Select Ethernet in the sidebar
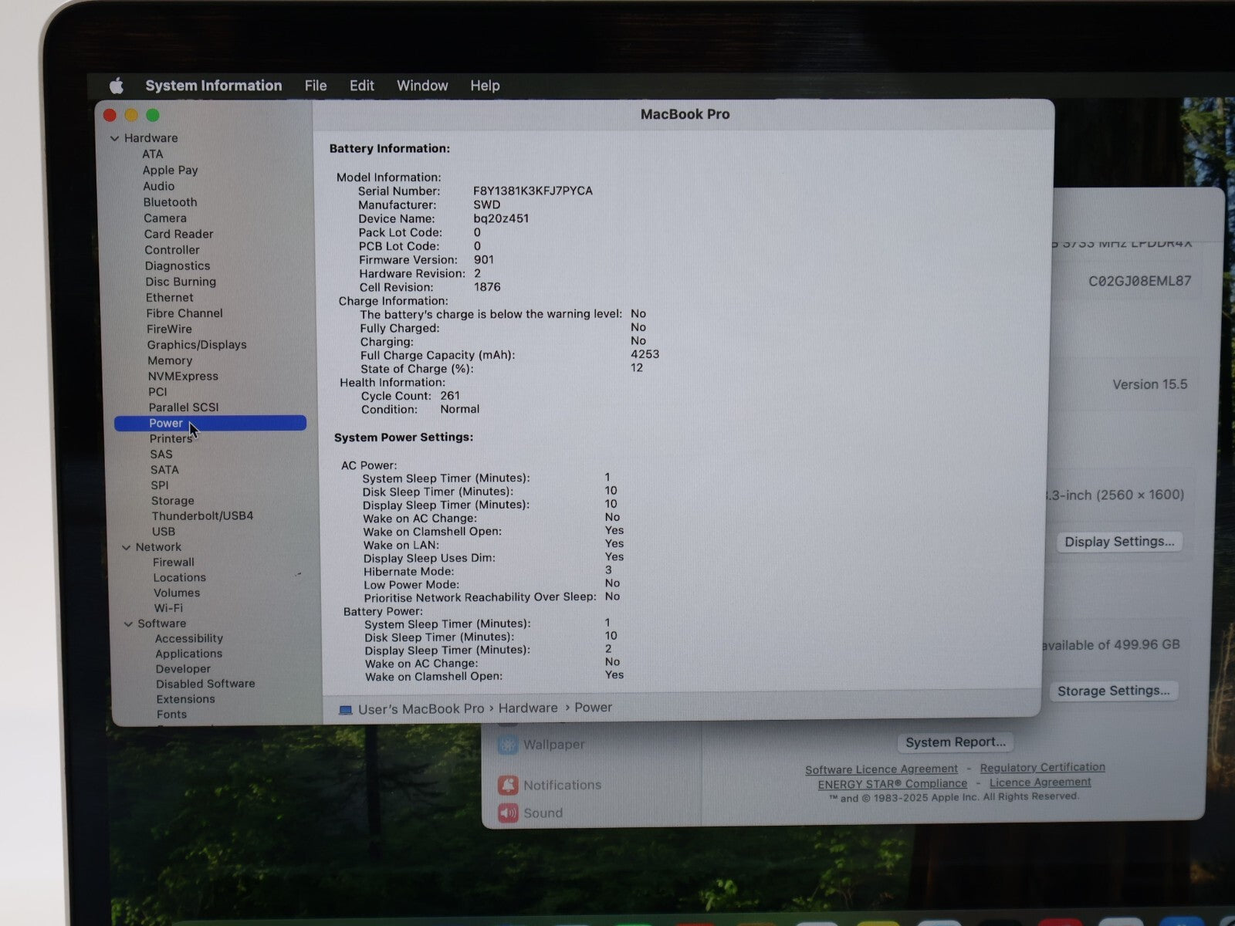The image size is (1235, 926). click(x=169, y=298)
